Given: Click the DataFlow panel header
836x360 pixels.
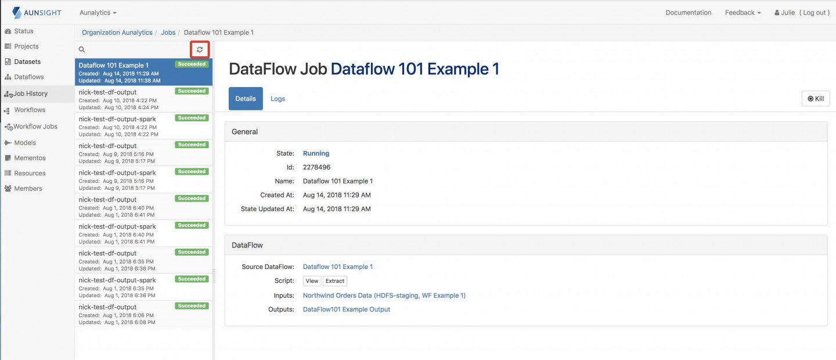Looking at the screenshot, I should [x=526, y=245].
